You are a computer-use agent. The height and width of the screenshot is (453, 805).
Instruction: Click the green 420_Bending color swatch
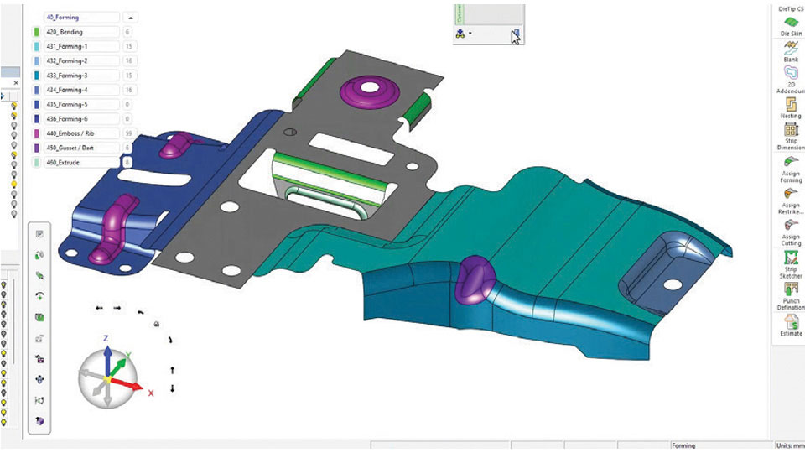point(36,32)
